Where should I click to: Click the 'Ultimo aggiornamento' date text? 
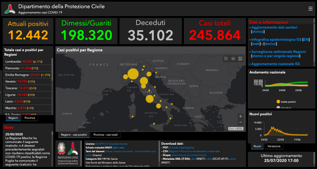click(281, 161)
